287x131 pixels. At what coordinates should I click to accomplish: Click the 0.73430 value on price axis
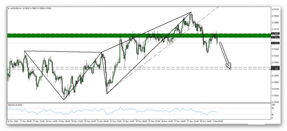[275, 49]
